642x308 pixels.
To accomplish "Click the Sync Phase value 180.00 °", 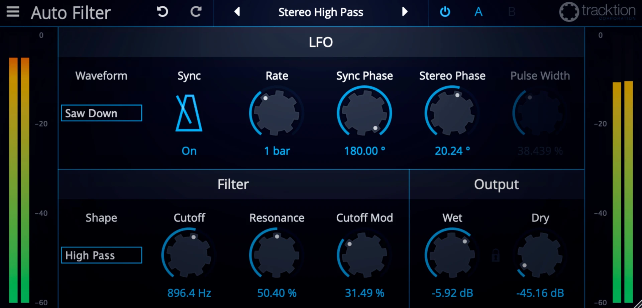I will pos(364,151).
